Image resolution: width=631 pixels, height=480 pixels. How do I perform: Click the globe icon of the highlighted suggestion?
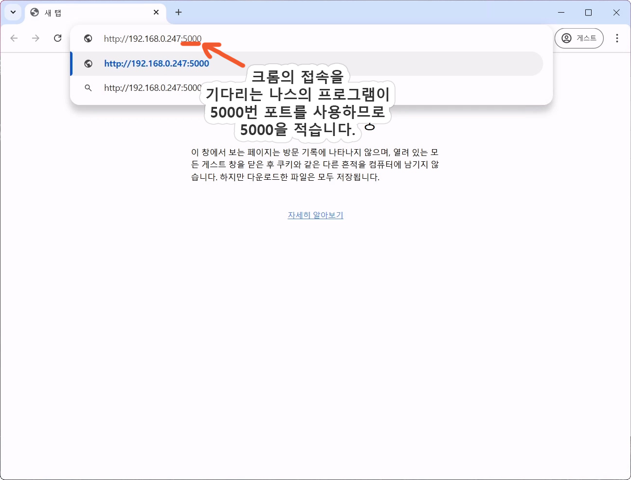click(88, 64)
